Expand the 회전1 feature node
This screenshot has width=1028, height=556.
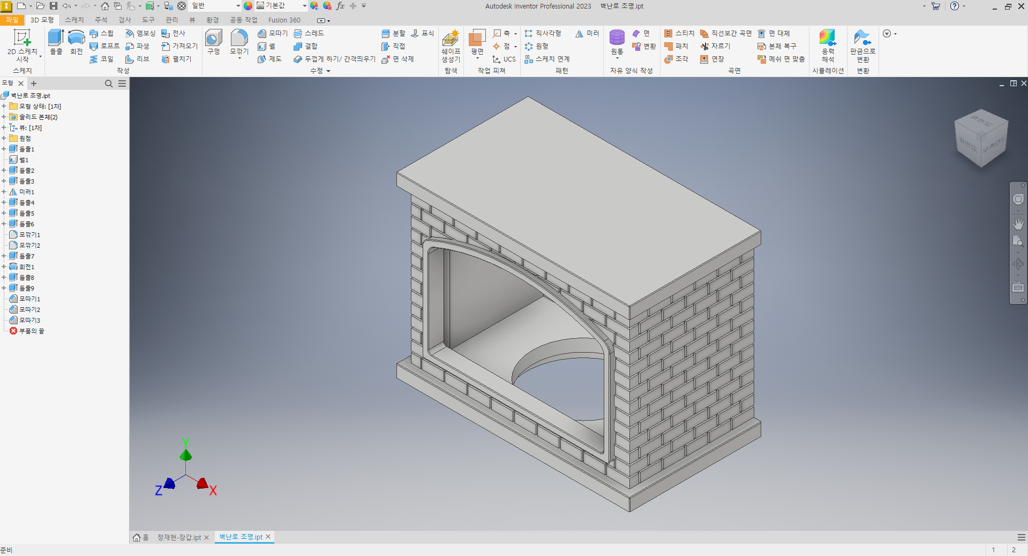click(x=4, y=266)
